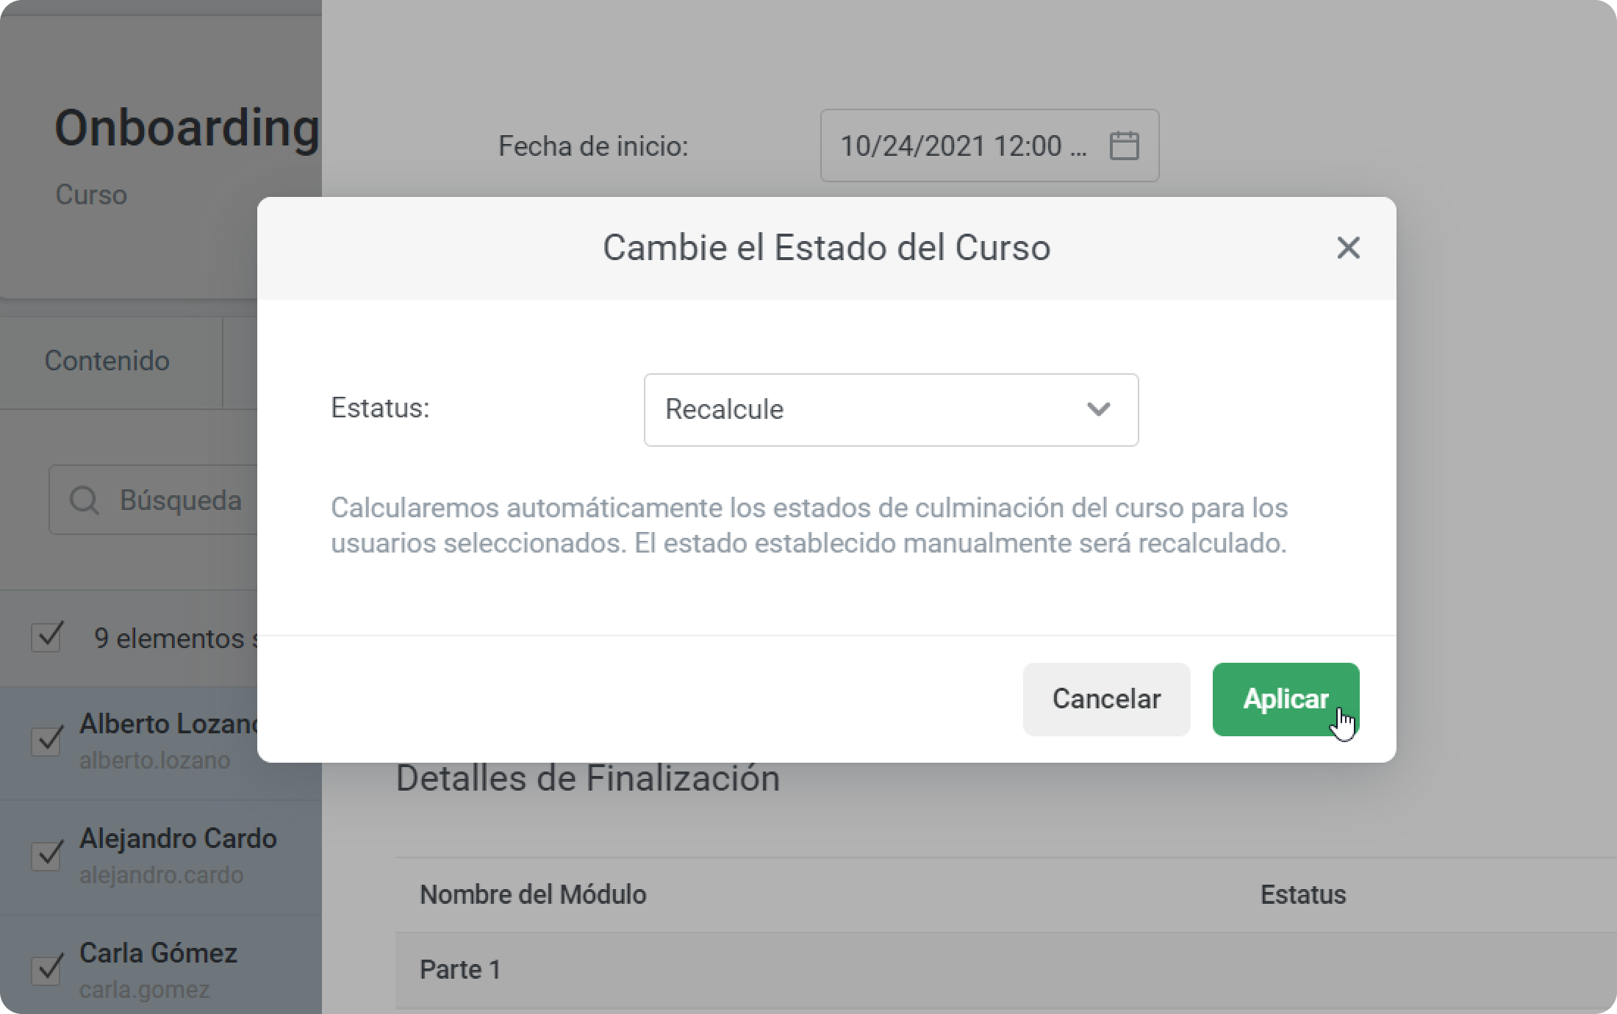Screen dimensions: 1617x1014
Task: Expand the Estatus dropdown chevron
Action: tap(1098, 409)
